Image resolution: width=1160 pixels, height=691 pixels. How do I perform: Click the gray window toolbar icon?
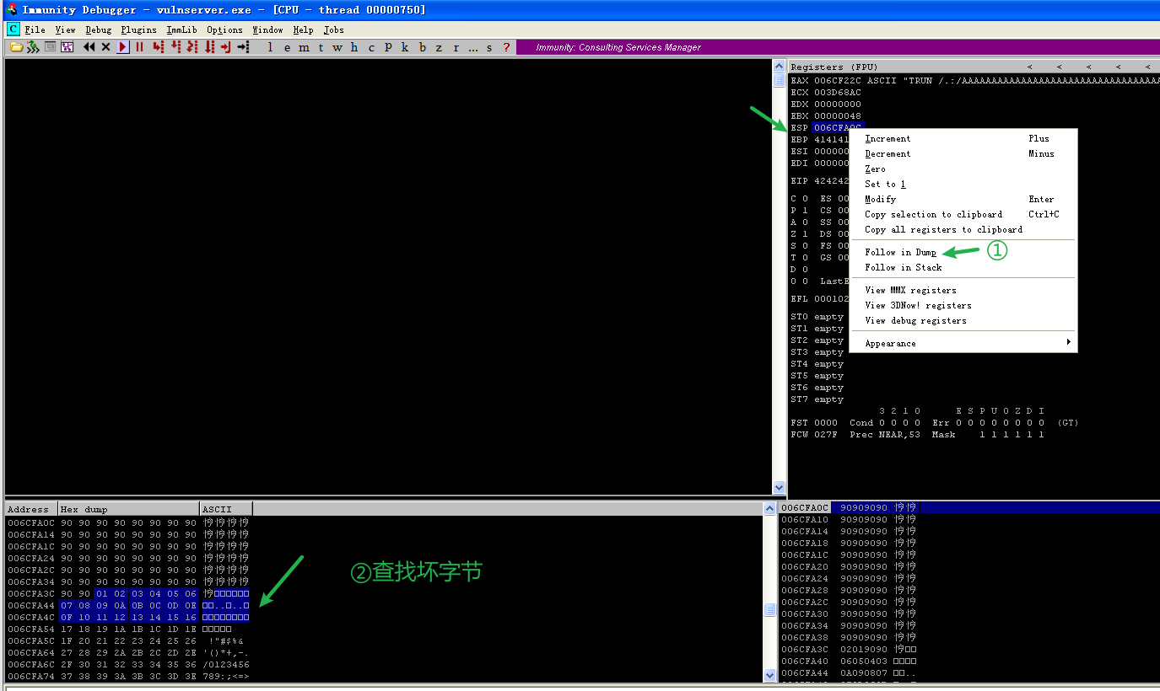(x=50, y=47)
